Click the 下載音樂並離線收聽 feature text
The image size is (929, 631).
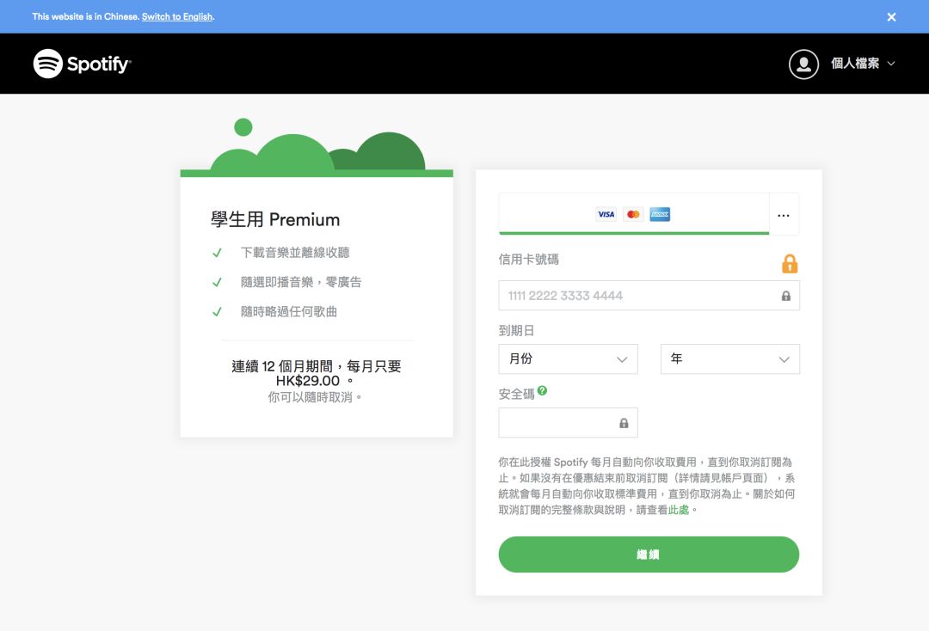tap(295, 253)
